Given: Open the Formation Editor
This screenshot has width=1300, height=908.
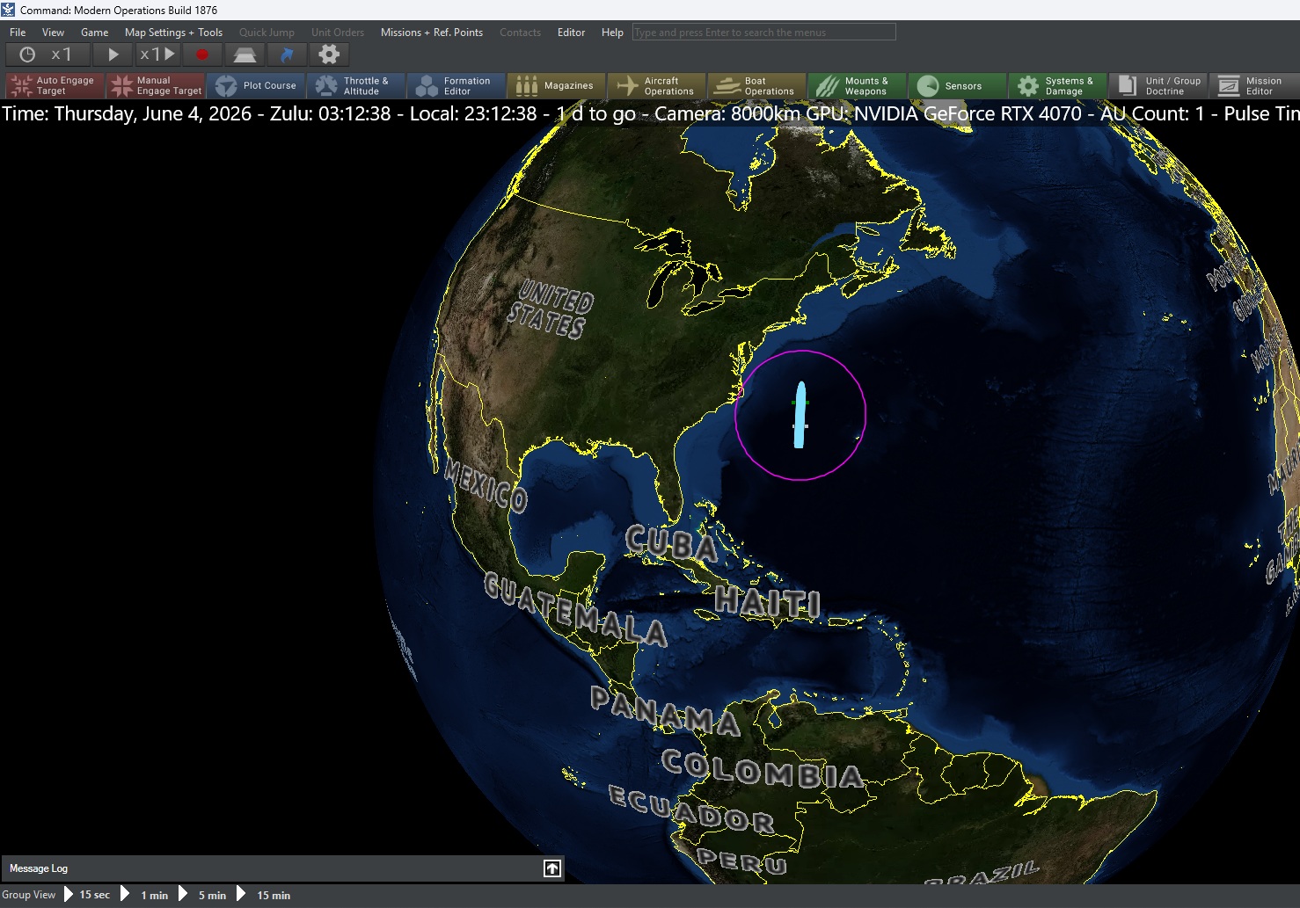Looking at the screenshot, I should click(x=456, y=85).
